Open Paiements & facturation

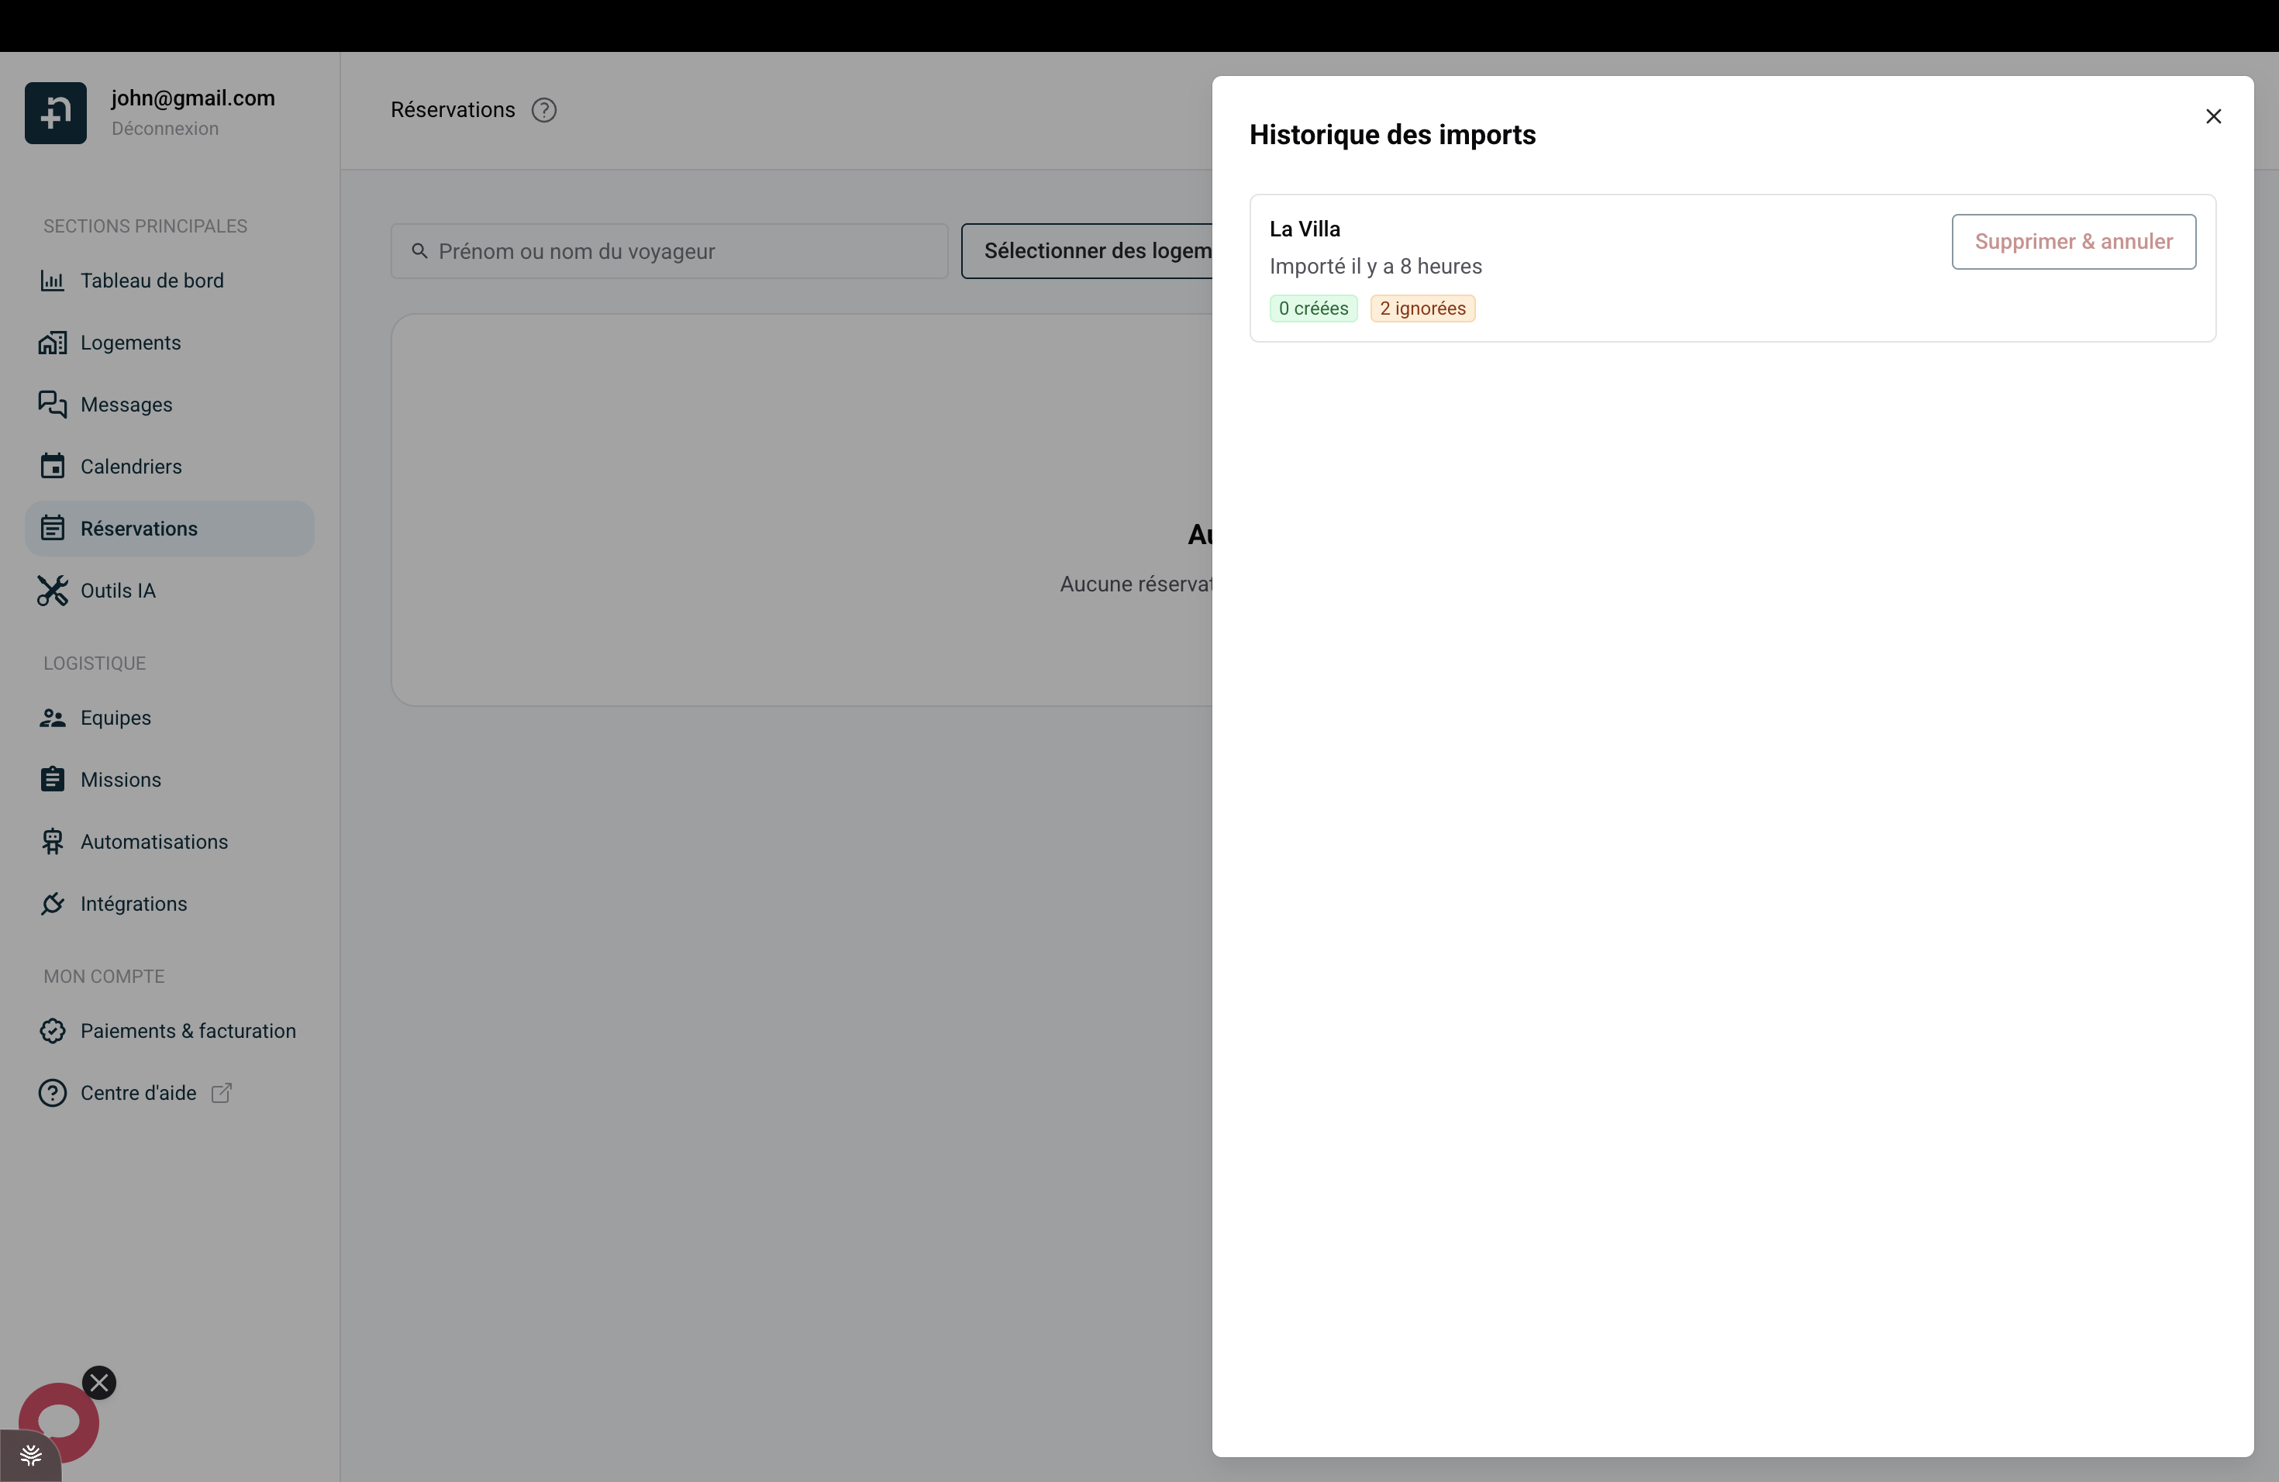170,1031
